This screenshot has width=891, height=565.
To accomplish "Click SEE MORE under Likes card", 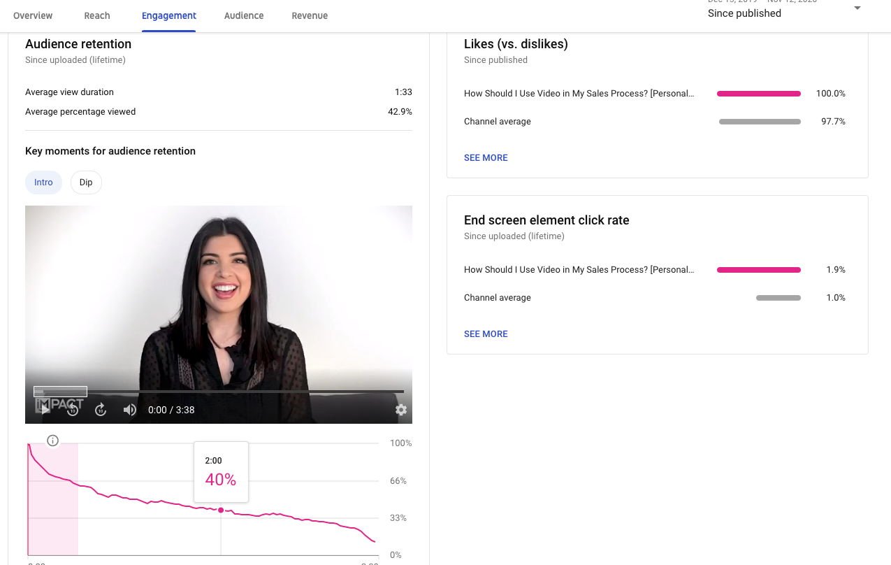I will [486, 158].
